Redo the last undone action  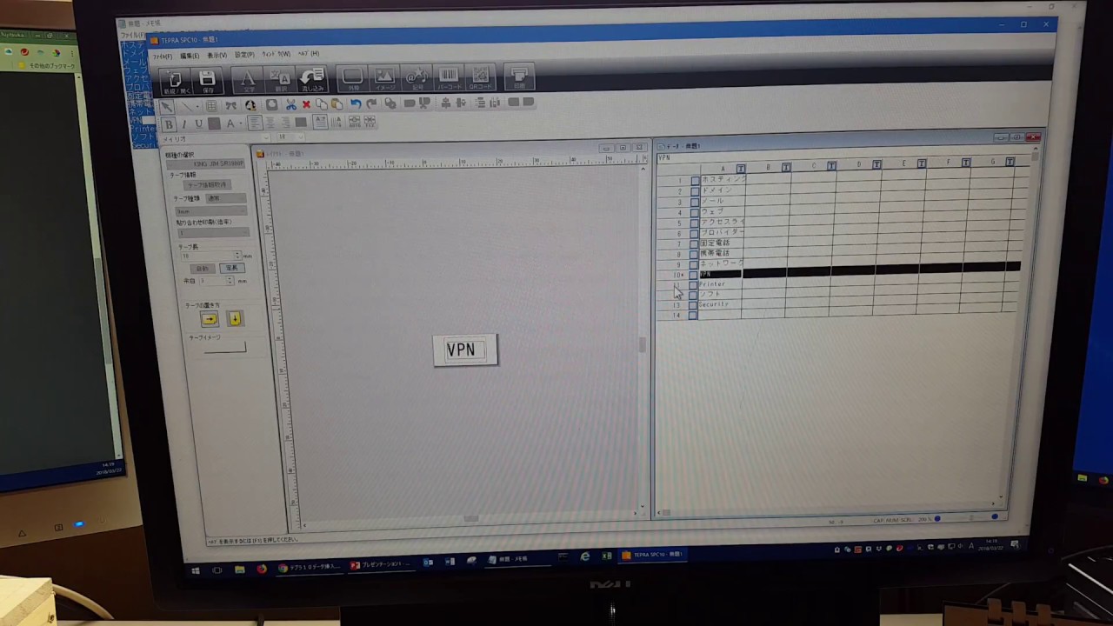coord(371,103)
